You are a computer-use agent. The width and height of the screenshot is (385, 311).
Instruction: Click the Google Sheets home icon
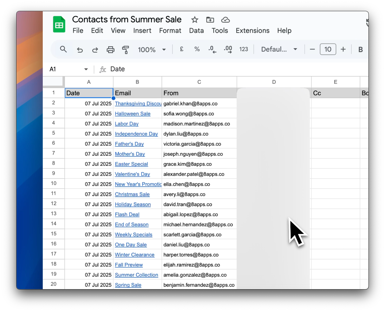click(x=59, y=24)
